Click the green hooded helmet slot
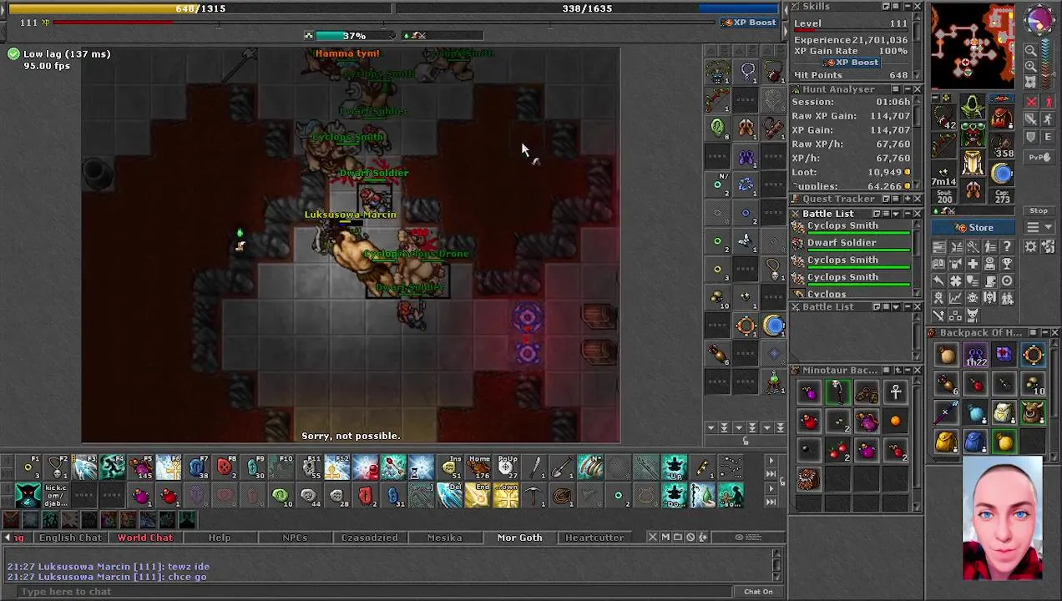Screen dimensions: 1062x601 coord(973,106)
